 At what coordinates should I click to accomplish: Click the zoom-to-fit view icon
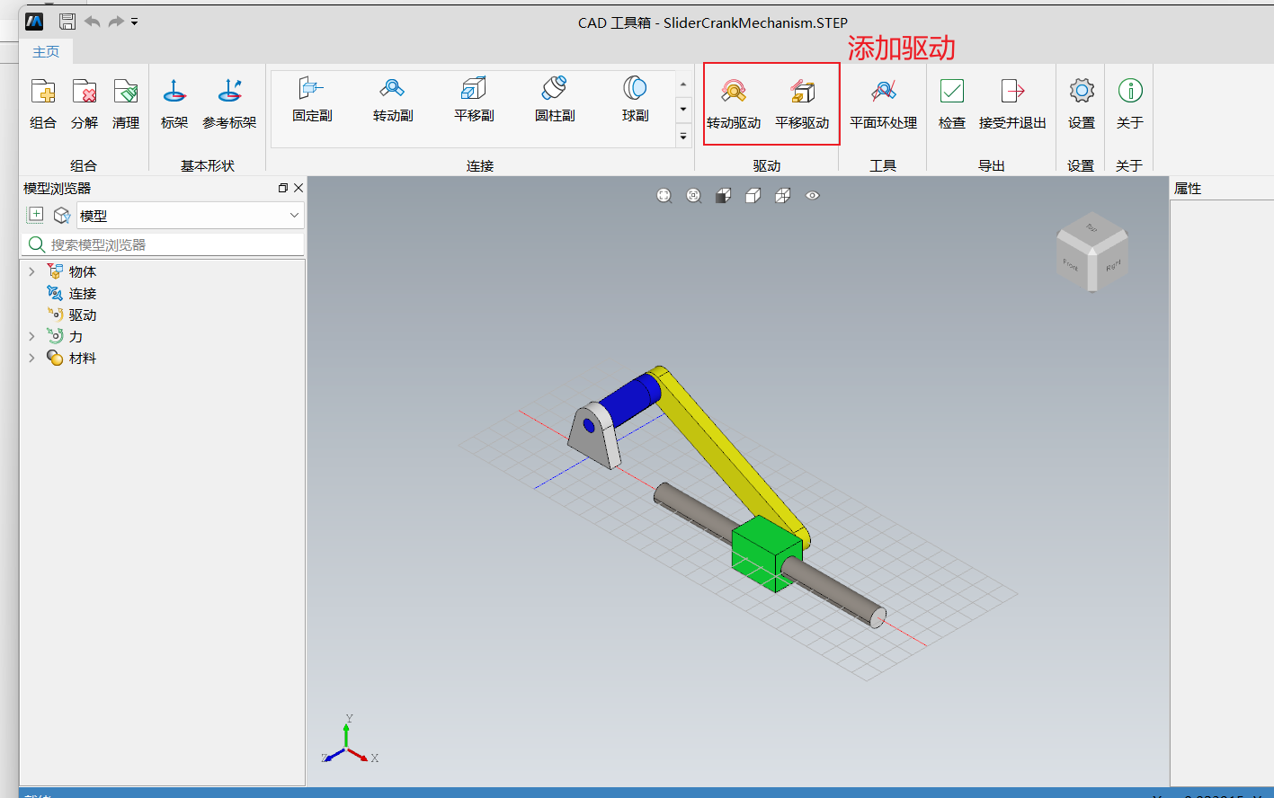pyautogui.click(x=664, y=196)
